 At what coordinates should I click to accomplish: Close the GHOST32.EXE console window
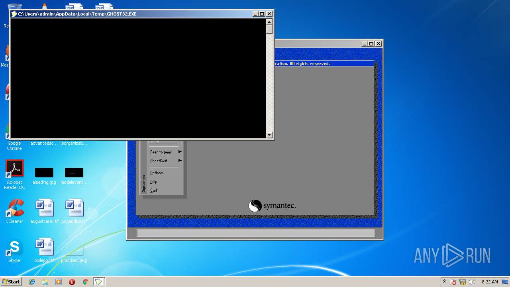coord(269,14)
